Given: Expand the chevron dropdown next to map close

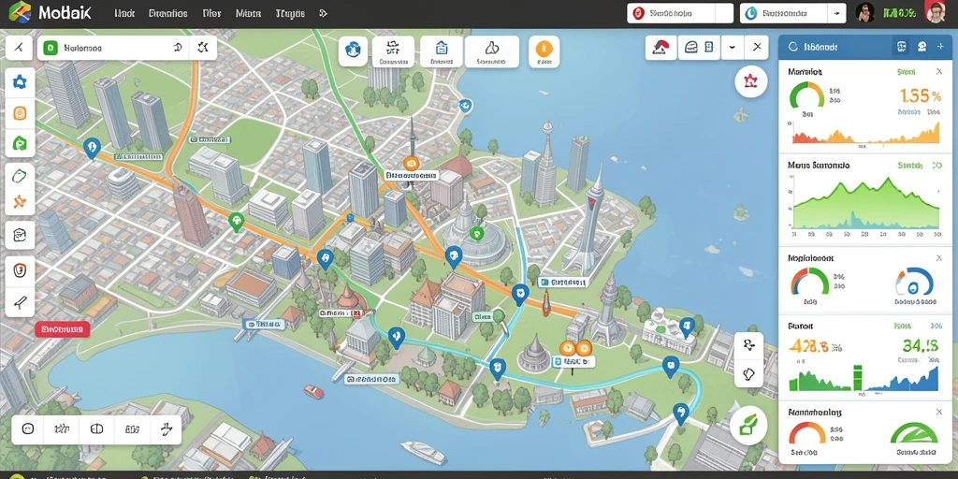Looking at the screenshot, I should [732, 48].
